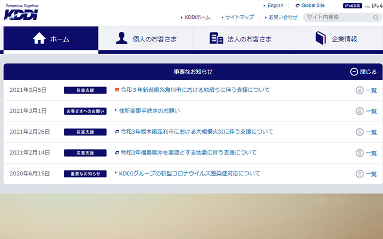The width and height of the screenshot is (383, 239).
Task: Open the Global Site link
Action: [313, 5]
